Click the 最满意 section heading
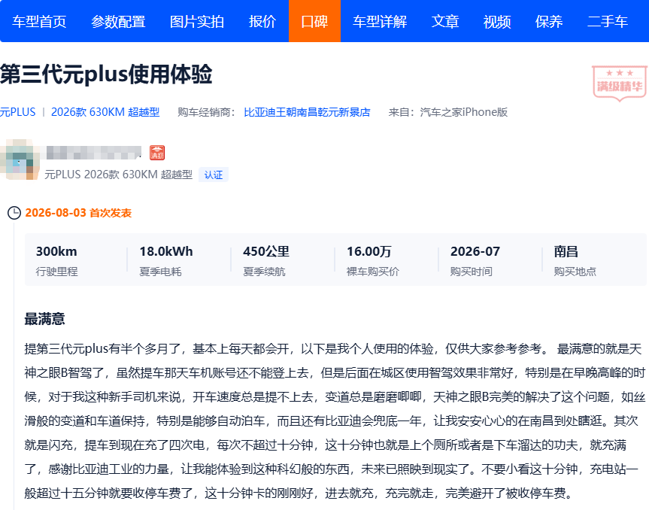This screenshot has height=510, width=649. coord(44,319)
